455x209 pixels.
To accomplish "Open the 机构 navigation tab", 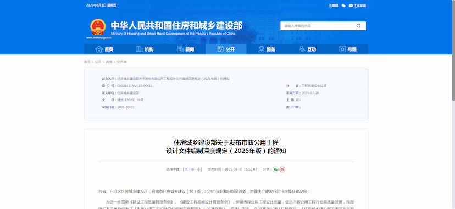I will coord(145,50).
